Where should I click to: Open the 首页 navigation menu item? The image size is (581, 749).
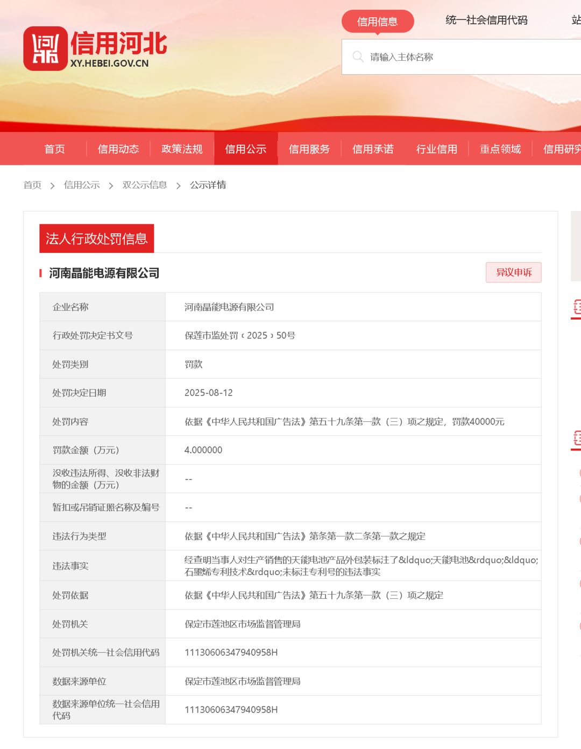point(54,149)
